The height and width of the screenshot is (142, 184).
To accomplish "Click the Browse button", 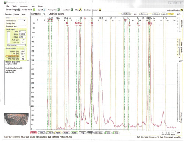I will [x=144, y=14].
